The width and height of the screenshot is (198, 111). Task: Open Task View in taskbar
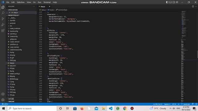tap(67, 108)
